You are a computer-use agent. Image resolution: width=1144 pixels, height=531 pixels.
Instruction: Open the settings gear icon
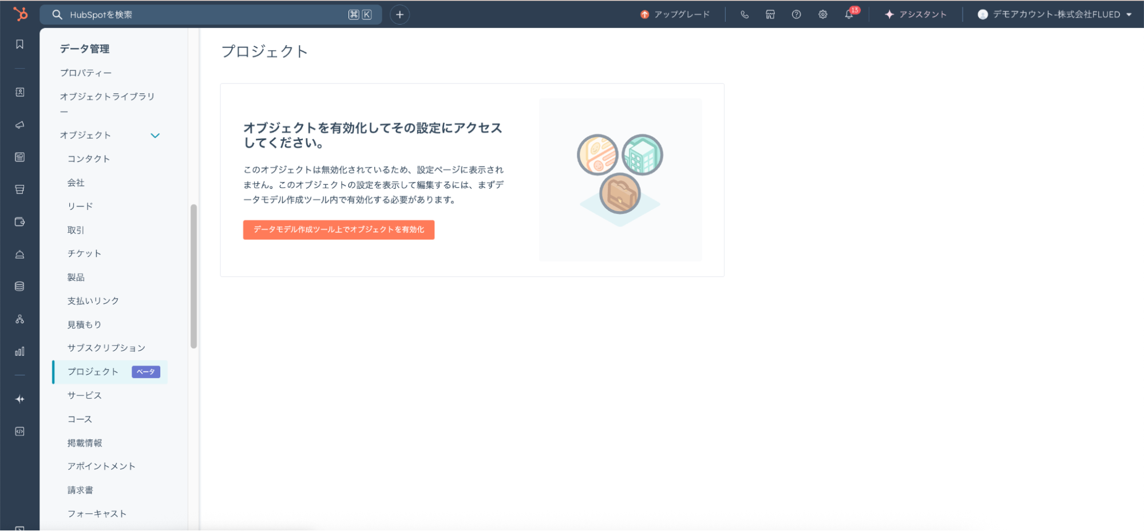coord(822,14)
